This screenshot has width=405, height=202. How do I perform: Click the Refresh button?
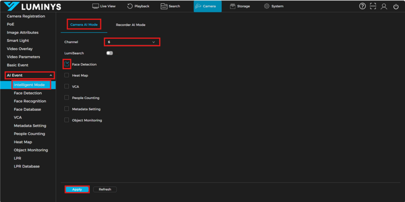105,189
